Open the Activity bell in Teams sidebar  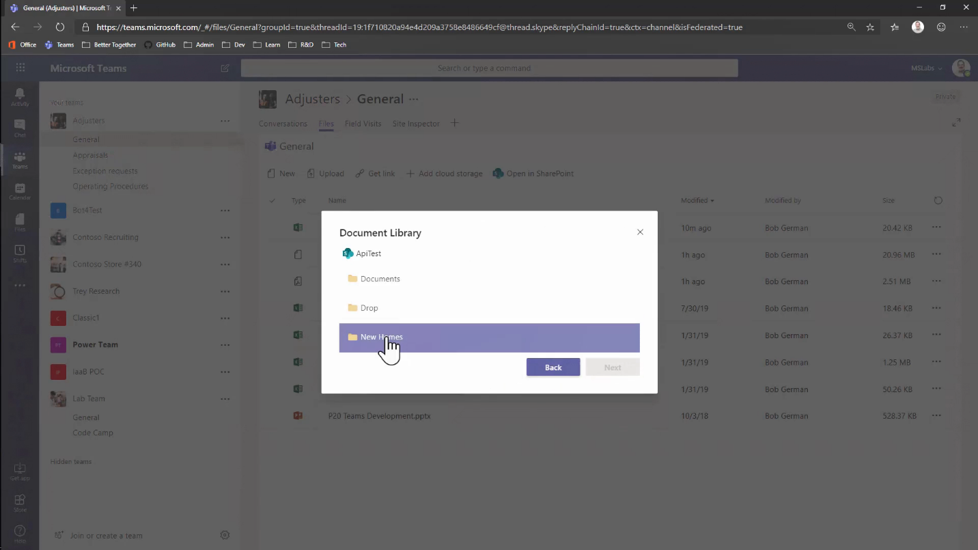pos(20,96)
